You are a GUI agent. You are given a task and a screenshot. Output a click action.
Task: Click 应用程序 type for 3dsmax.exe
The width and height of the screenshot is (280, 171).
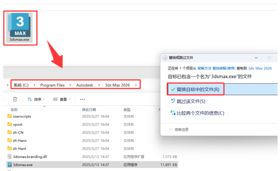coord(130,165)
